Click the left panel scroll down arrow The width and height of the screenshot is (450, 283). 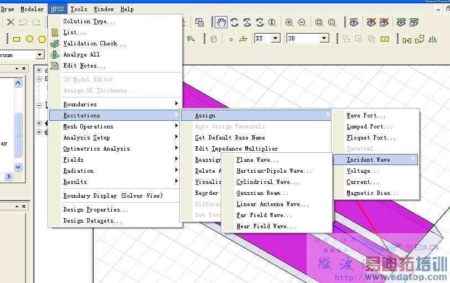pyautogui.click(x=18, y=167)
